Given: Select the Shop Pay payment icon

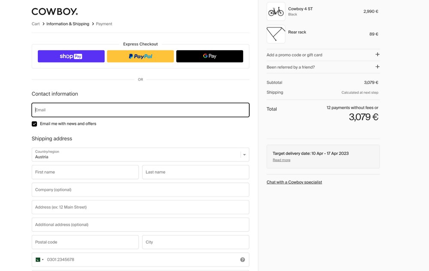Looking at the screenshot, I should [71, 56].
